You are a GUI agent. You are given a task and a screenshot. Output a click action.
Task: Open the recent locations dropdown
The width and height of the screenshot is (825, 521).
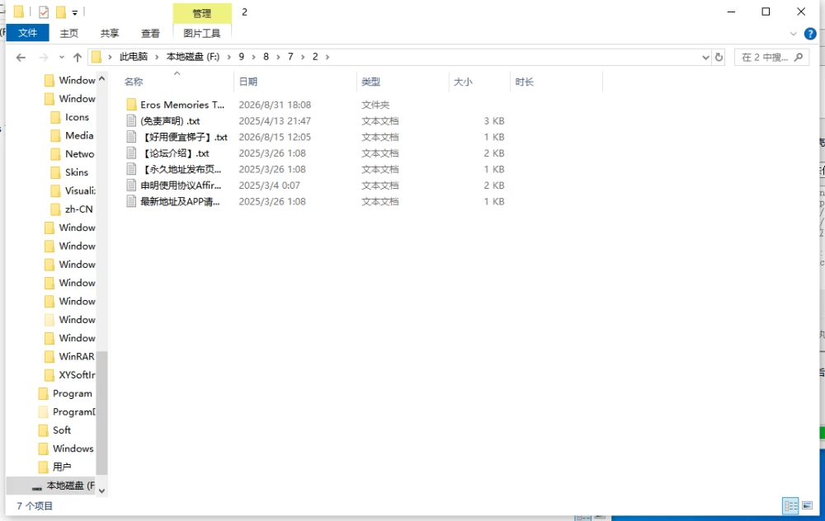62,58
